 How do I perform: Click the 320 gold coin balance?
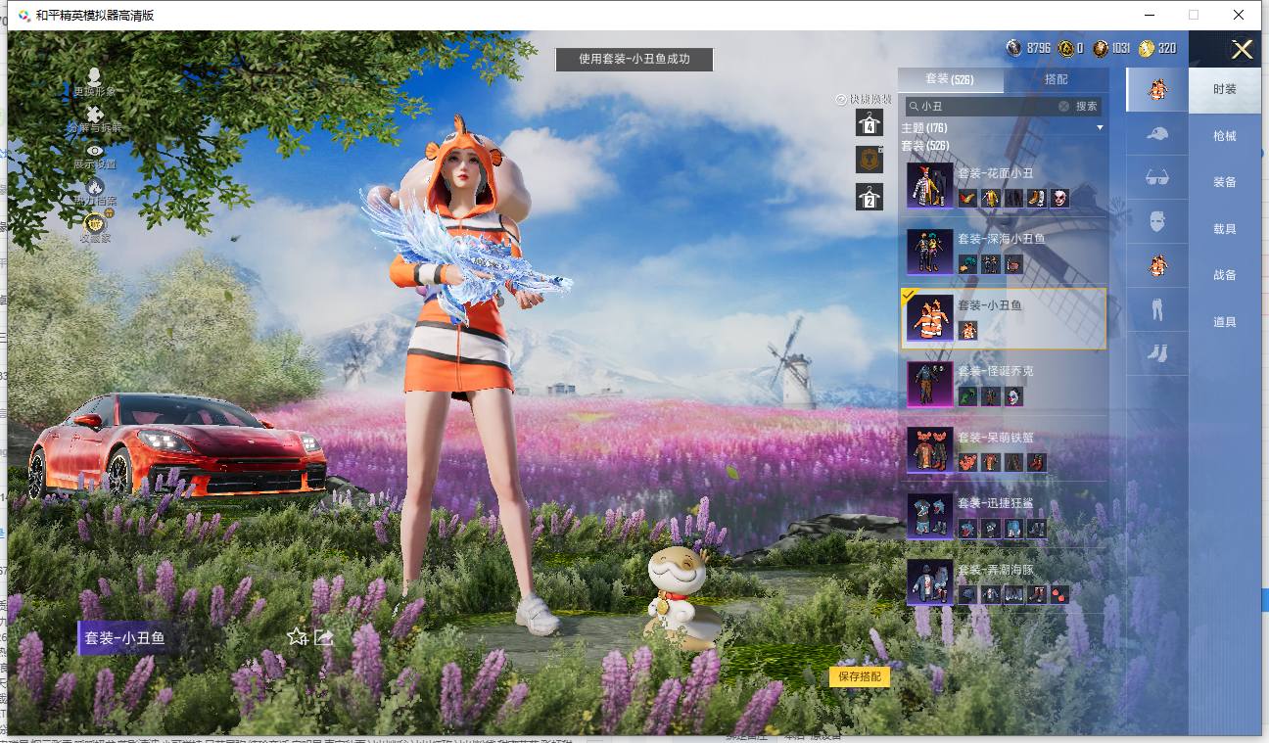(x=1157, y=48)
